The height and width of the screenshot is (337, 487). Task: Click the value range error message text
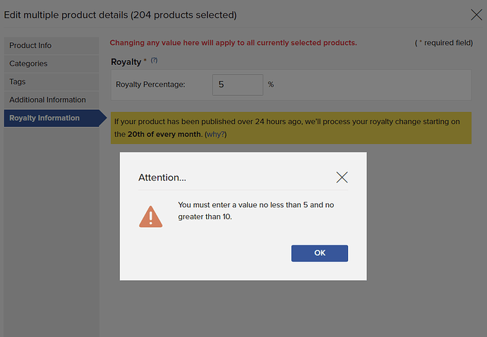(256, 211)
